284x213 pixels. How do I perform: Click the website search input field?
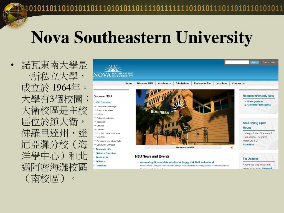[237, 62]
